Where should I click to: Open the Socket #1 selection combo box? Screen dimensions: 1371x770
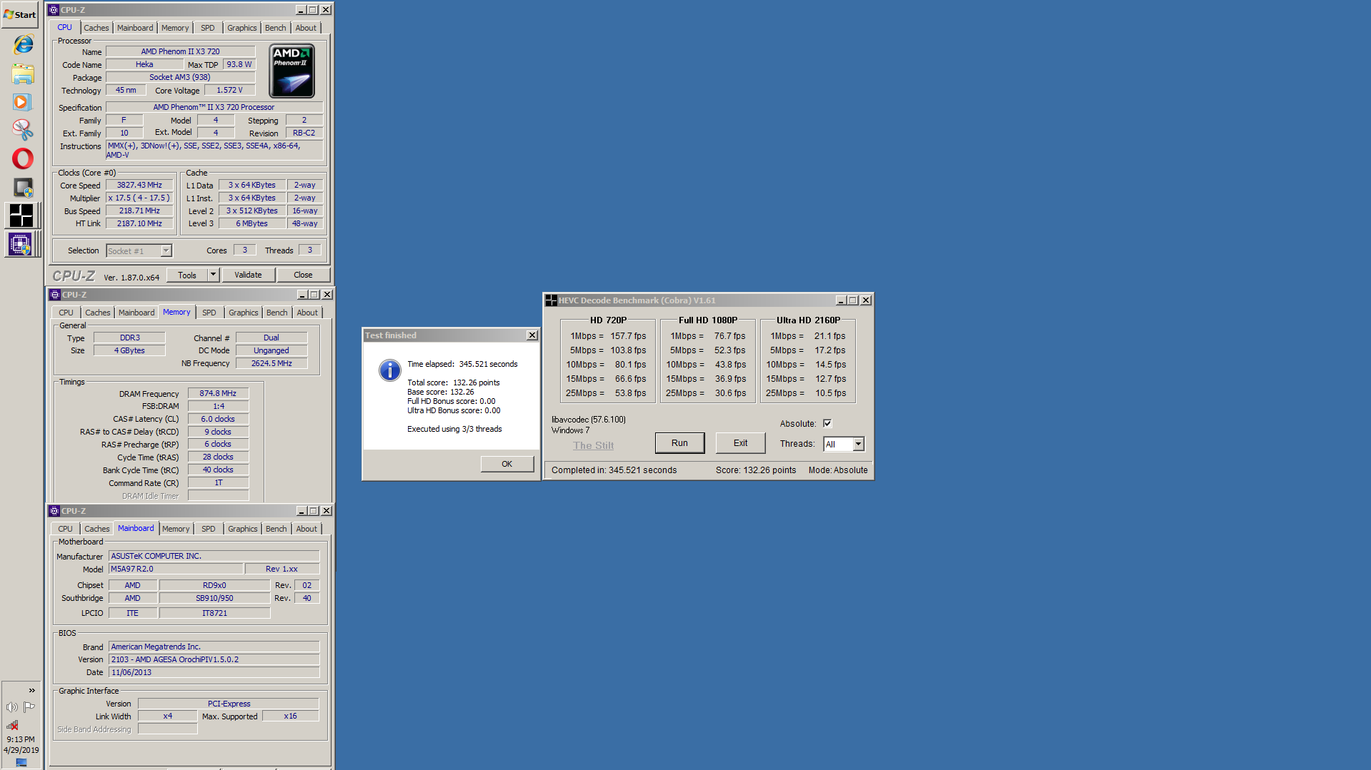point(139,251)
